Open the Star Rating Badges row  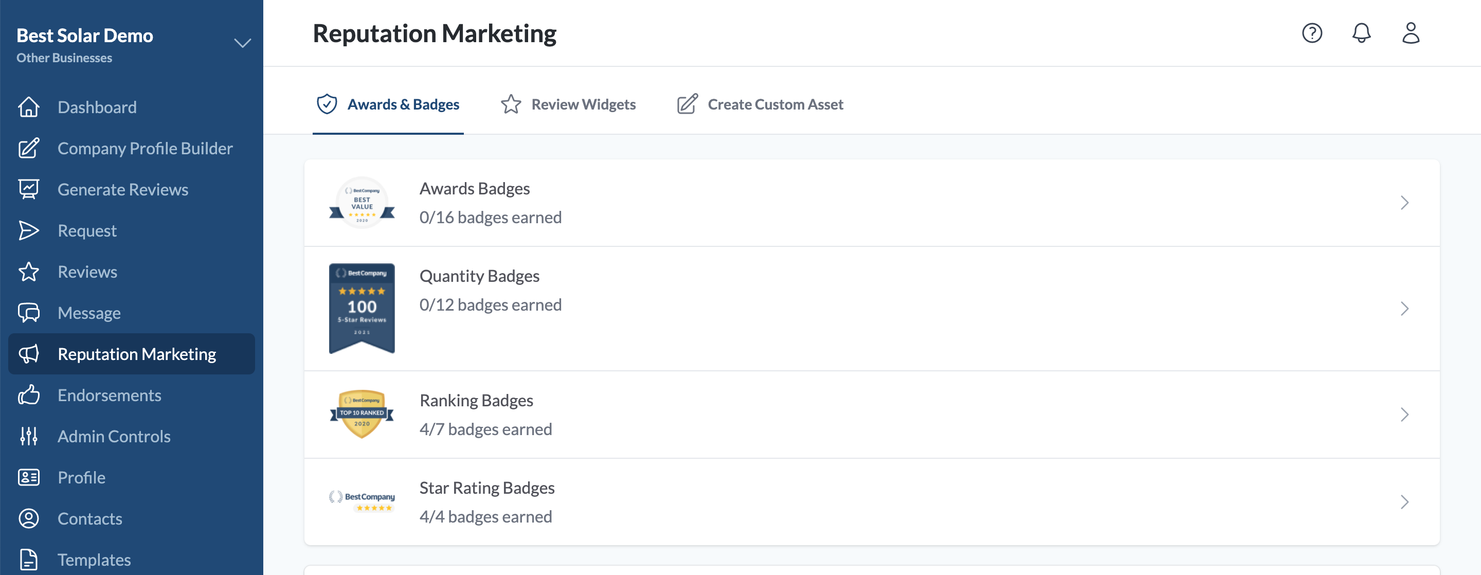871,502
